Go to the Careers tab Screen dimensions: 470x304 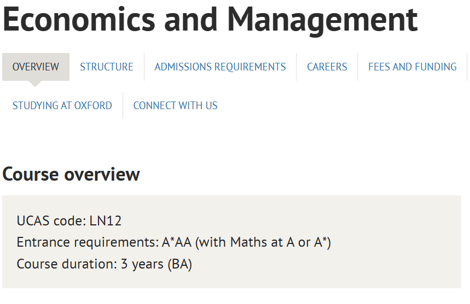pyautogui.click(x=327, y=67)
